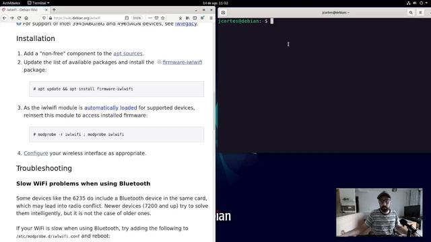Viewport: 431px width, 242px height.
Task: Go forward in Firefox history
Action: [x=12, y=18]
